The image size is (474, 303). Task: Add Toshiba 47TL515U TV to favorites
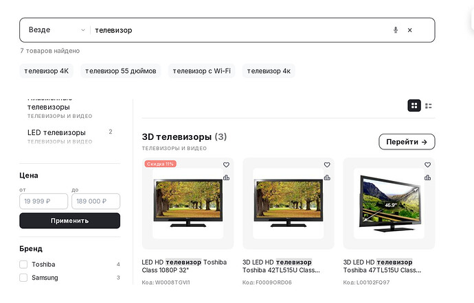(427, 165)
